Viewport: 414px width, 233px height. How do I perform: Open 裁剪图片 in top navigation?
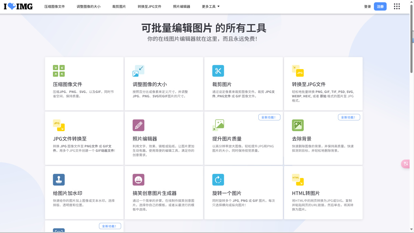click(119, 6)
